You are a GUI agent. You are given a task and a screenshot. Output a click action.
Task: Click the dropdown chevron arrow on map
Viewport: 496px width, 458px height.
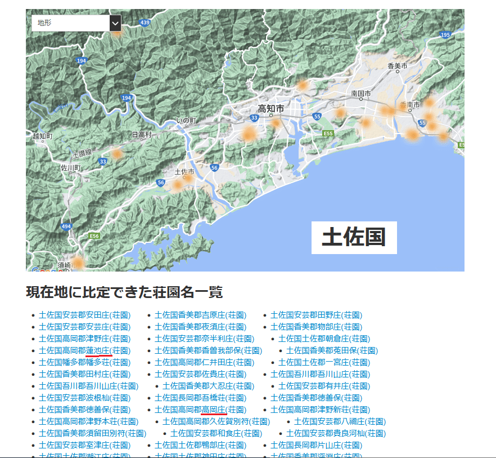tap(115, 23)
